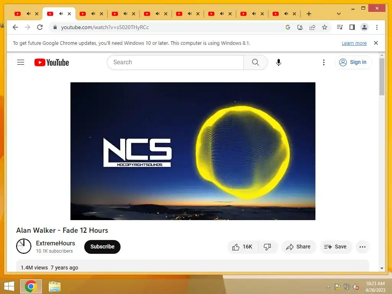Click the Sign in button
This screenshot has height=294, width=392.
353,62
